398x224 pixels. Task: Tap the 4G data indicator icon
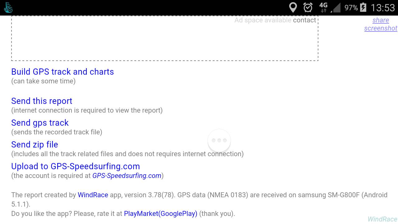pyautogui.click(x=323, y=7)
